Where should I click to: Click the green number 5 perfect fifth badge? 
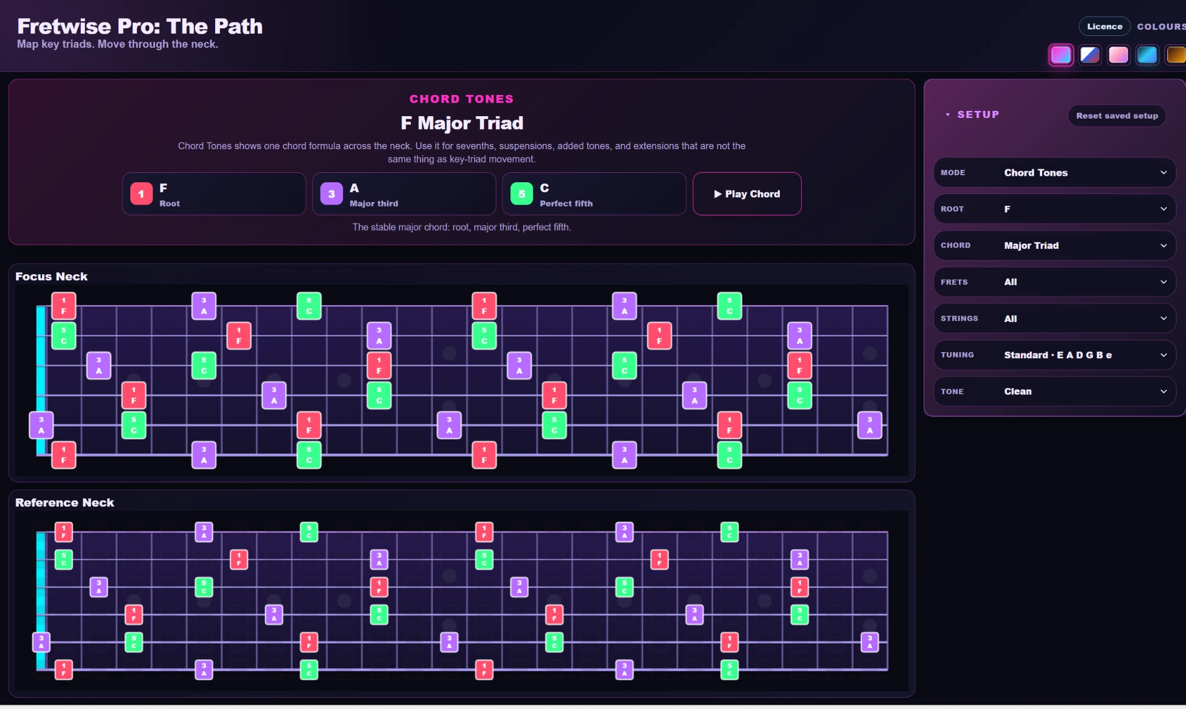coord(522,193)
